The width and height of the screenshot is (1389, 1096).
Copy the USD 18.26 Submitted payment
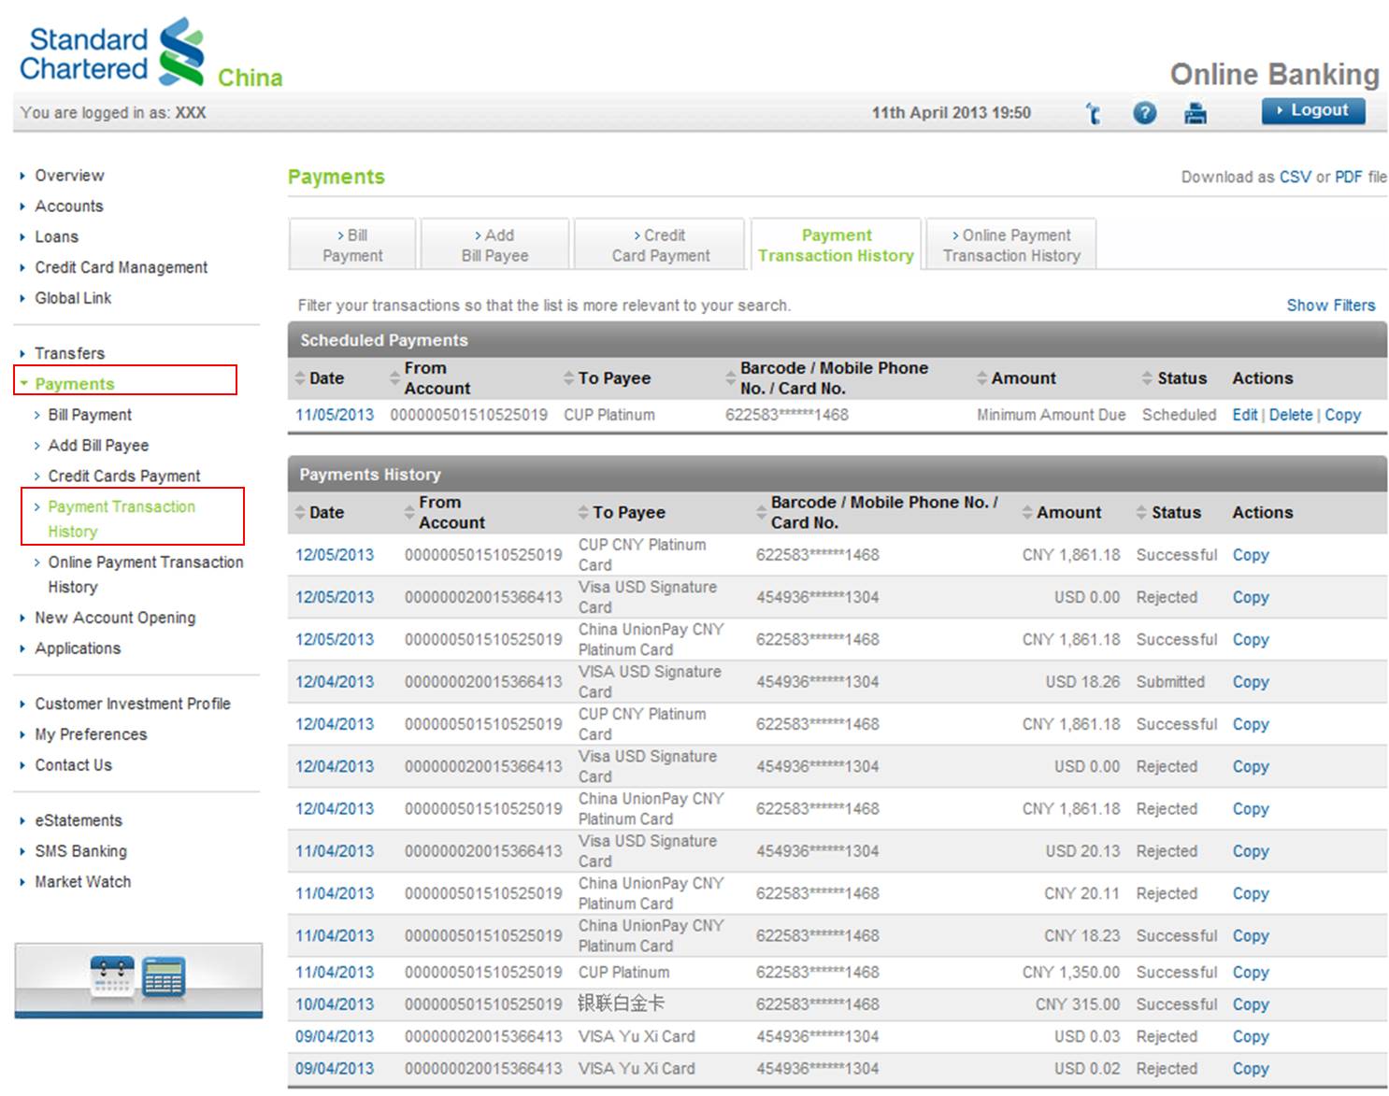pyautogui.click(x=1251, y=682)
